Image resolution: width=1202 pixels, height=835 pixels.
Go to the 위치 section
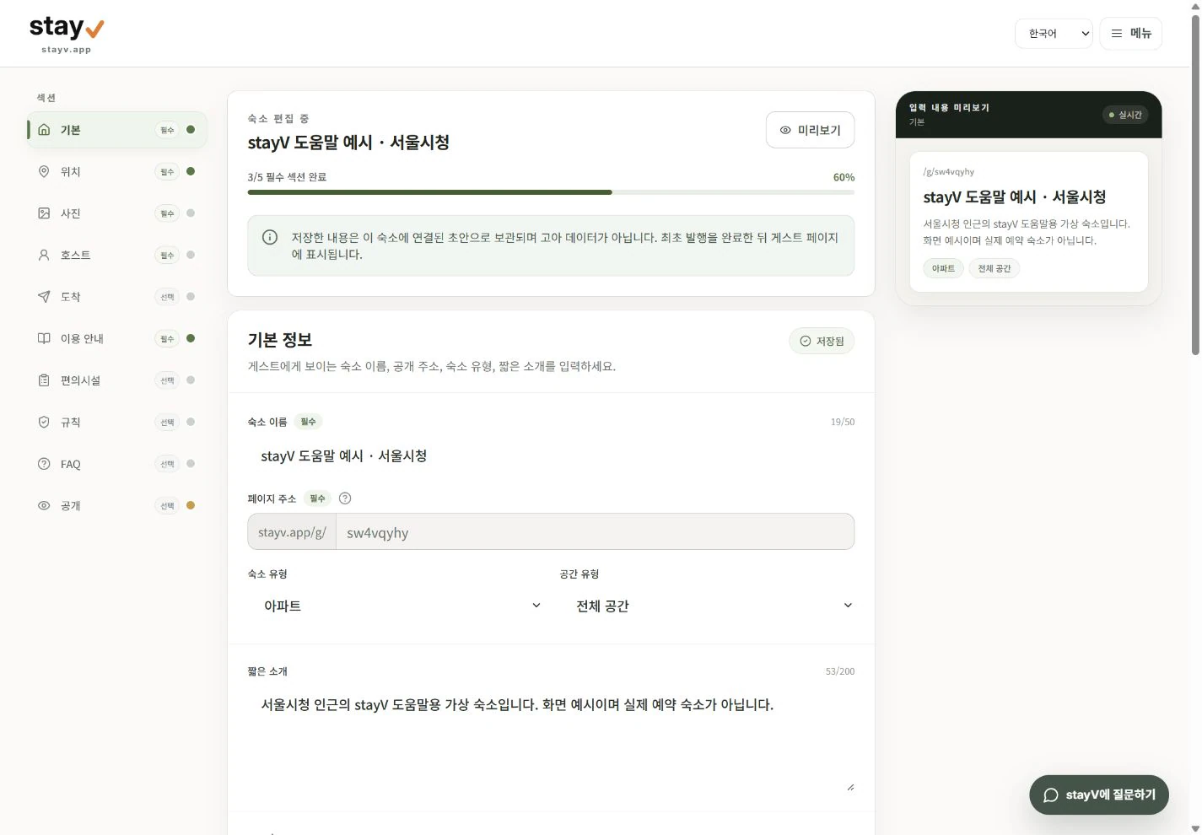(117, 171)
